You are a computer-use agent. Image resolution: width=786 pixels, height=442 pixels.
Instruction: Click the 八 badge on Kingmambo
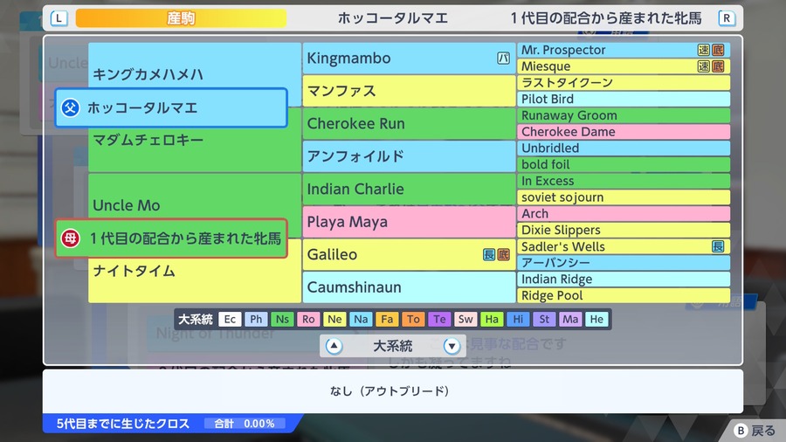click(503, 59)
